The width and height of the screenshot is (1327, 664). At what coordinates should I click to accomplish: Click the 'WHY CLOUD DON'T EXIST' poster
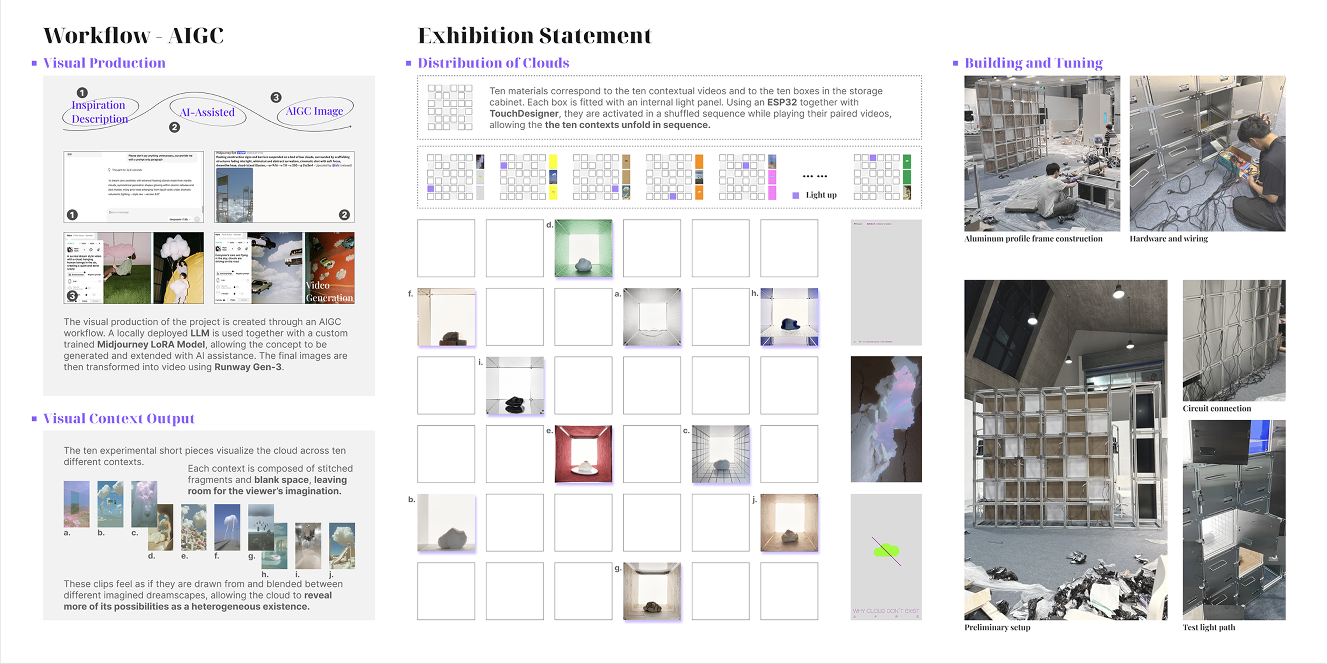click(886, 557)
